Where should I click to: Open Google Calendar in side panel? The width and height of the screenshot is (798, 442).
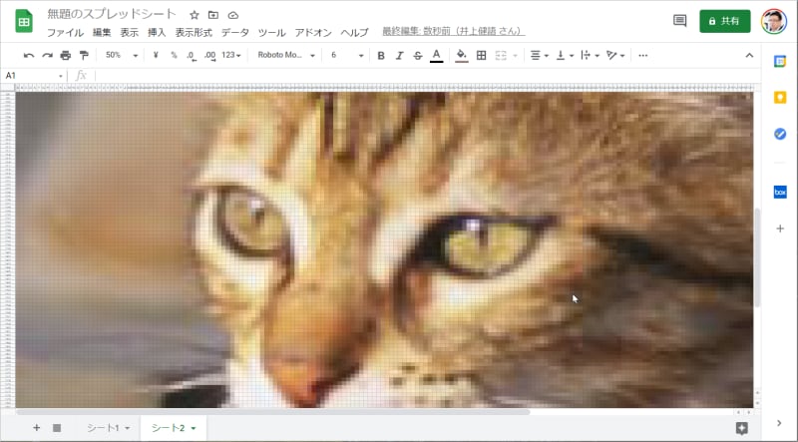coord(780,61)
